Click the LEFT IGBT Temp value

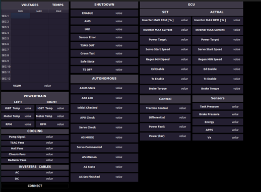(x=28, y=108)
